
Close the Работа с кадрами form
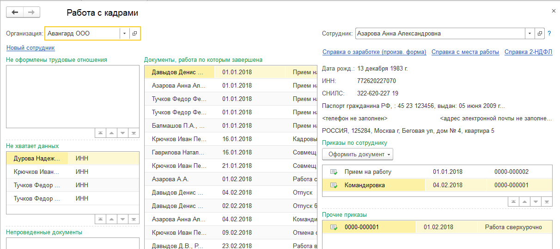point(554,10)
